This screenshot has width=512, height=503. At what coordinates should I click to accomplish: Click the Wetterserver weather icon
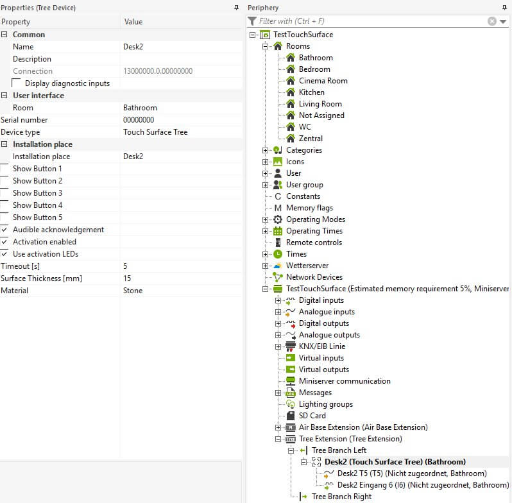(278, 266)
